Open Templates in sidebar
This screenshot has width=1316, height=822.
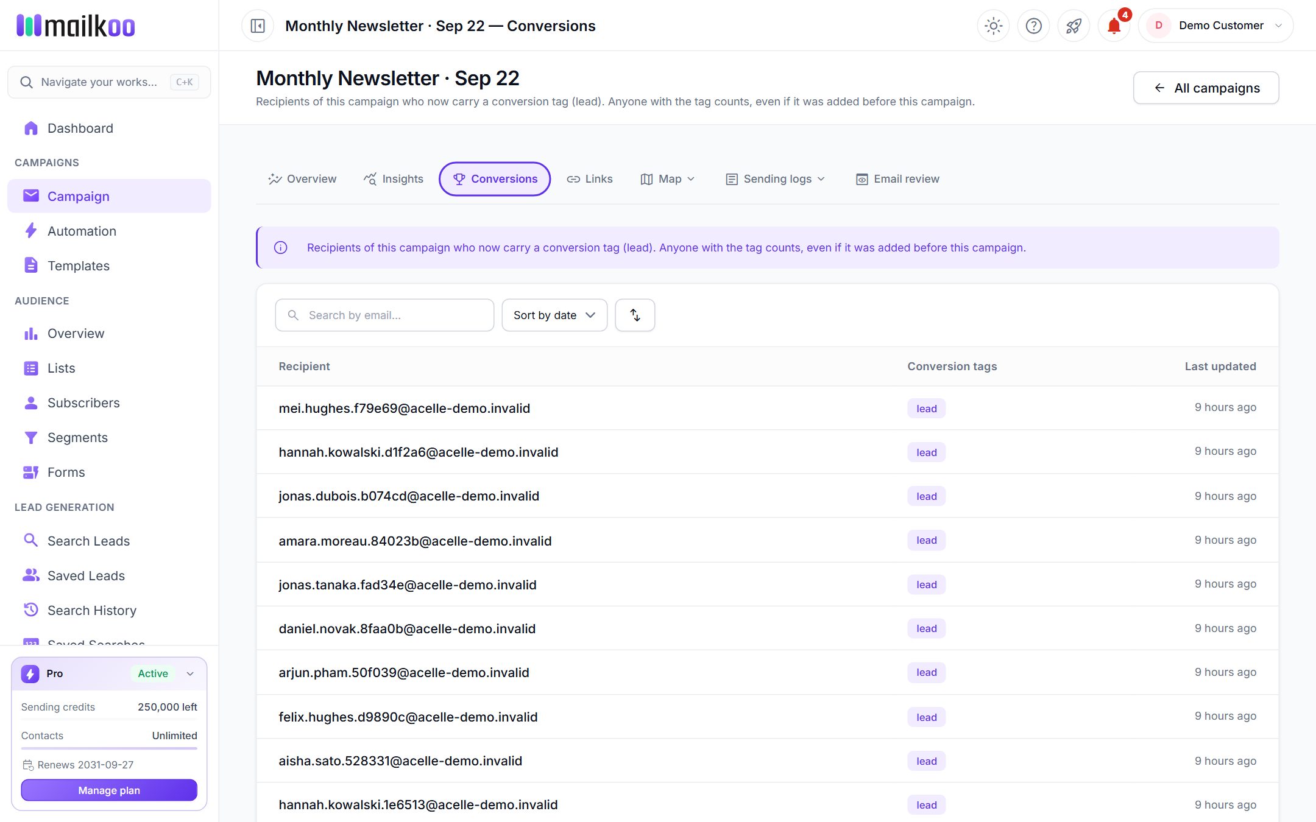(x=109, y=265)
